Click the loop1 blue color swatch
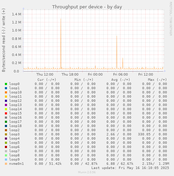 coord(6,88)
